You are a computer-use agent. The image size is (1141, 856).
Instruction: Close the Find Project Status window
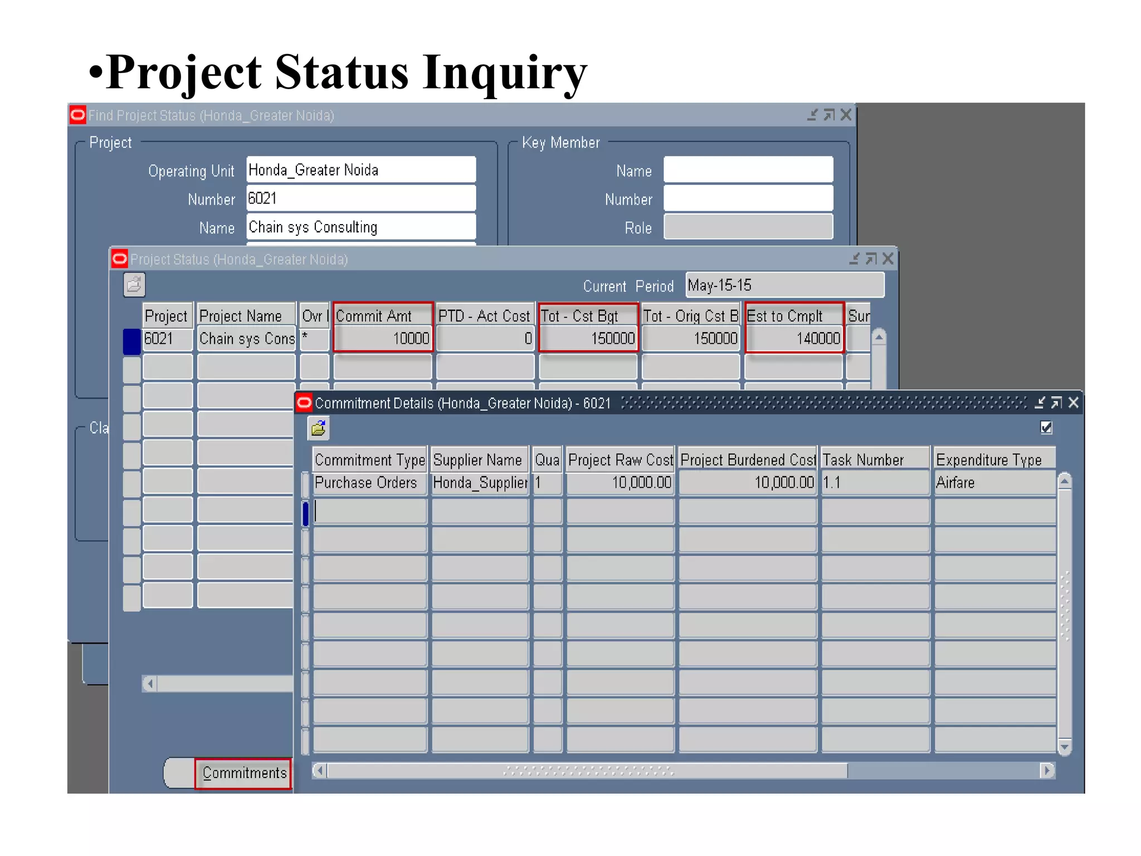pyautogui.click(x=846, y=115)
